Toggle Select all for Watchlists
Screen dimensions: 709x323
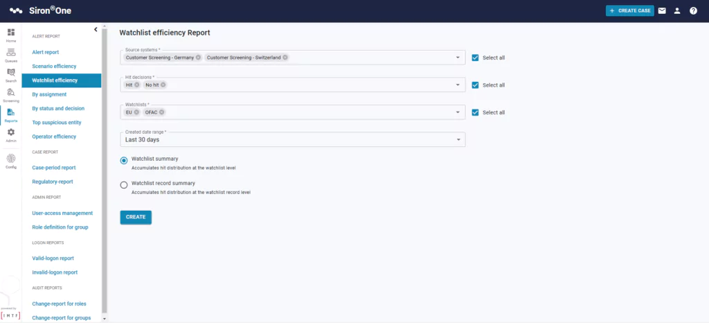point(475,112)
